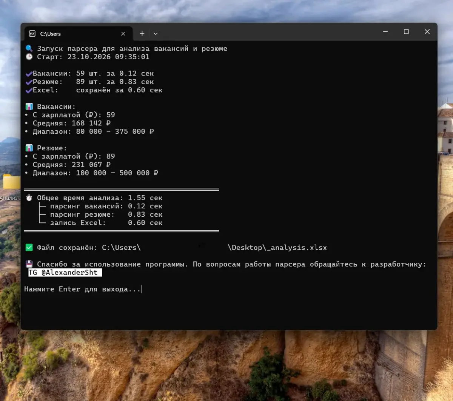
Task: Click the checkmark beside Вакансии: 59 шт.
Action: coord(29,74)
